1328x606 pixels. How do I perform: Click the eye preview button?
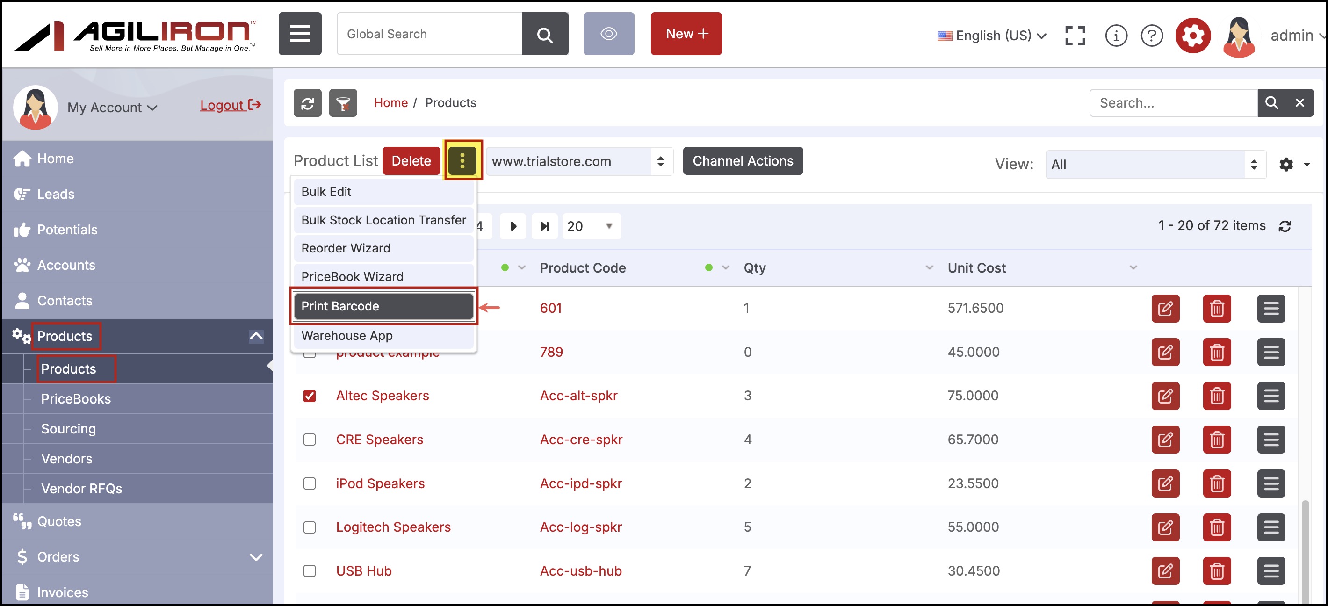[608, 34]
